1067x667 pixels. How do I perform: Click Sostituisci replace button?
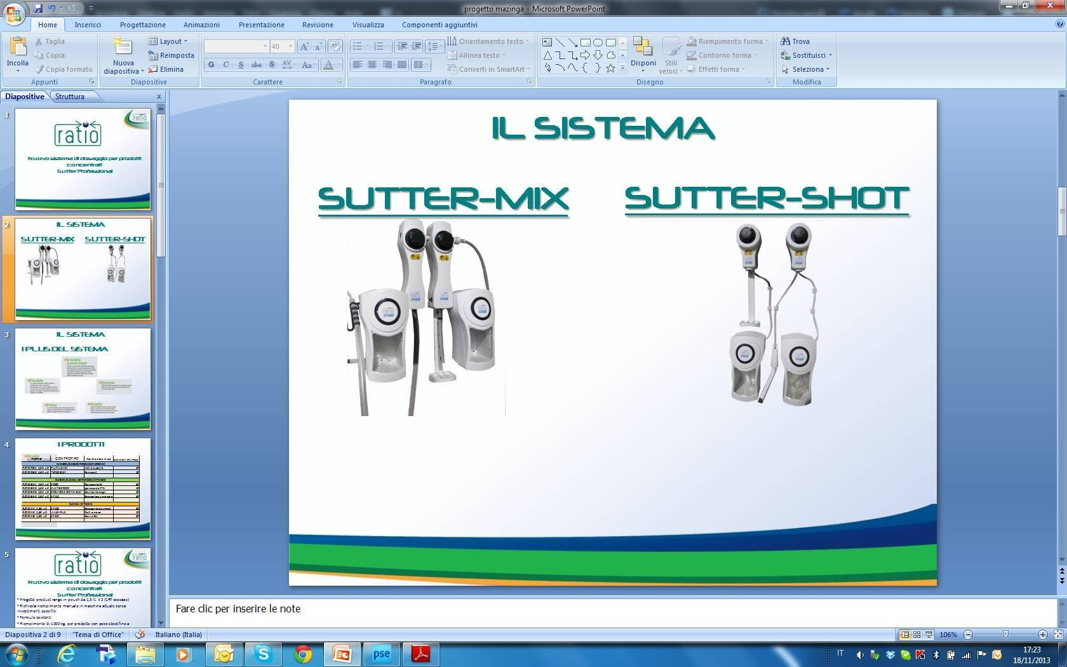(x=807, y=55)
